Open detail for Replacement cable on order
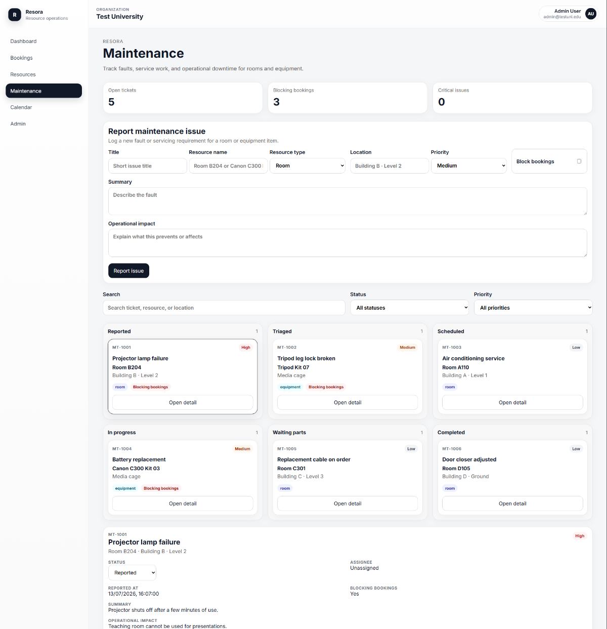 (348, 504)
